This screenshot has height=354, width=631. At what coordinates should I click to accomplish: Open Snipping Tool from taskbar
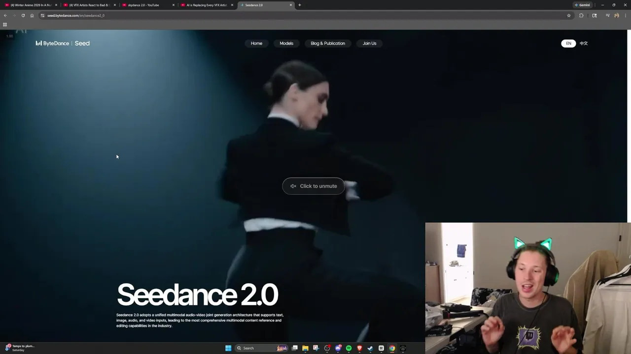pos(316,348)
